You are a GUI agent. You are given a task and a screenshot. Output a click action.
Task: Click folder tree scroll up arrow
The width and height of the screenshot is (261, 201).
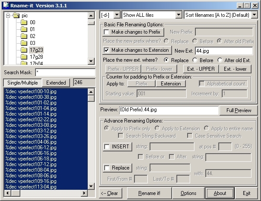point(91,16)
